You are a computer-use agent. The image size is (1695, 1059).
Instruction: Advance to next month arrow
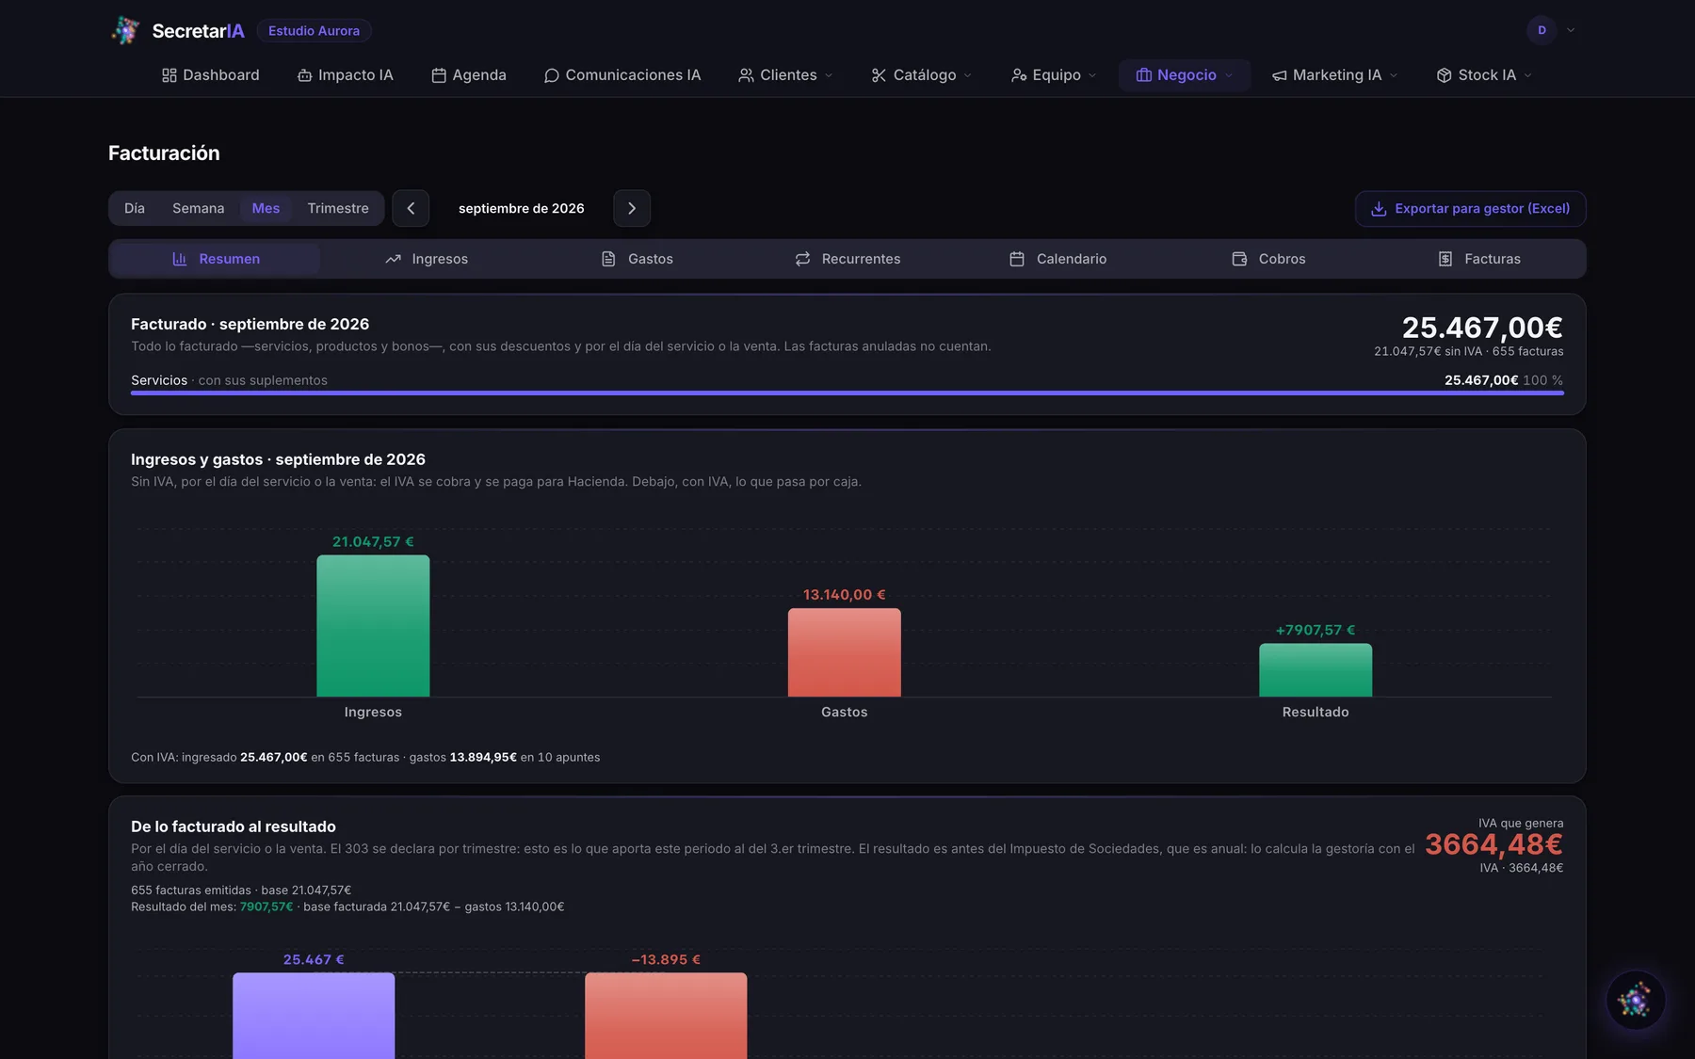632,208
